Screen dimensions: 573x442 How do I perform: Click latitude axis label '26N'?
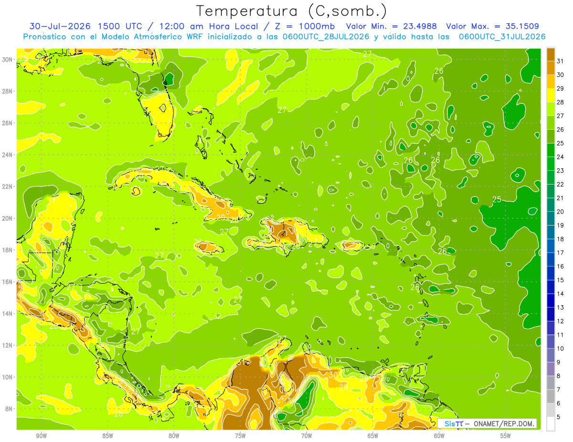point(8,123)
